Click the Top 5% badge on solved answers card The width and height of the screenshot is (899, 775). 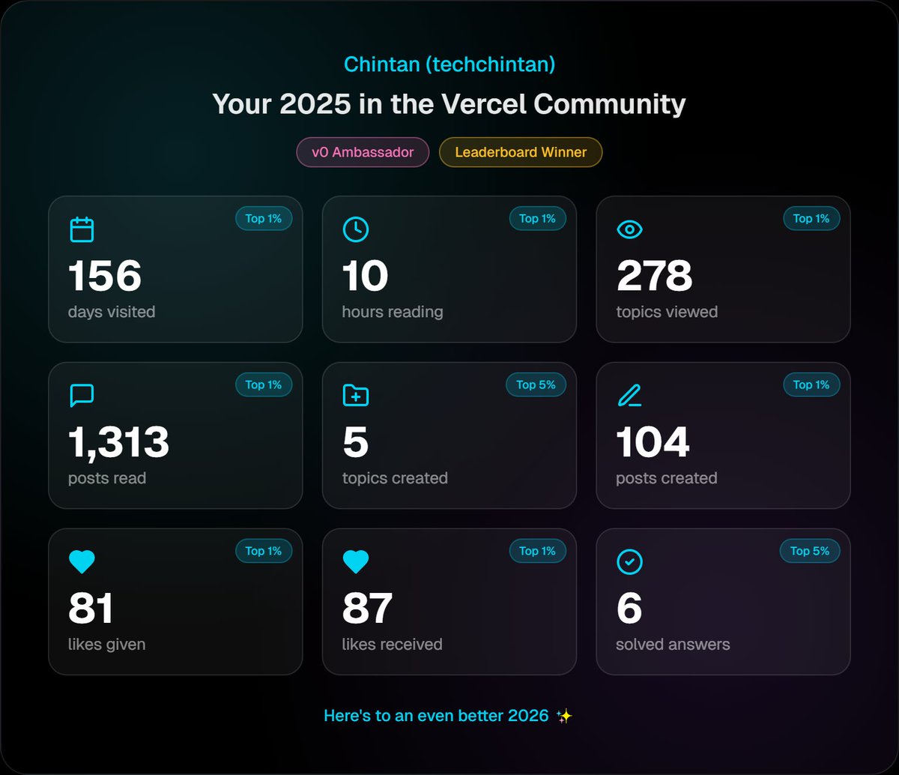[810, 551]
